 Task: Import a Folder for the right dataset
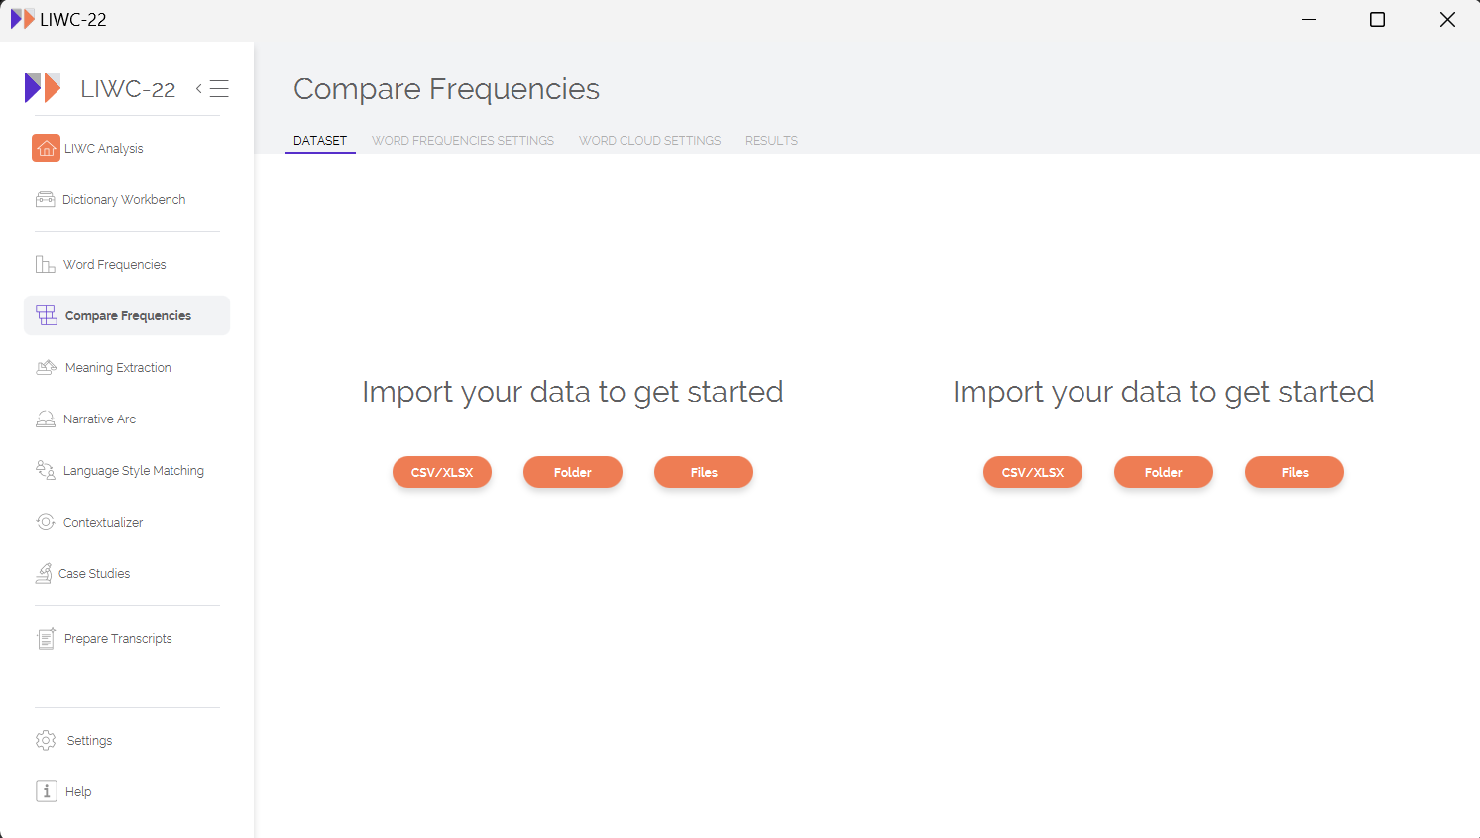pyautogui.click(x=1164, y=472)
